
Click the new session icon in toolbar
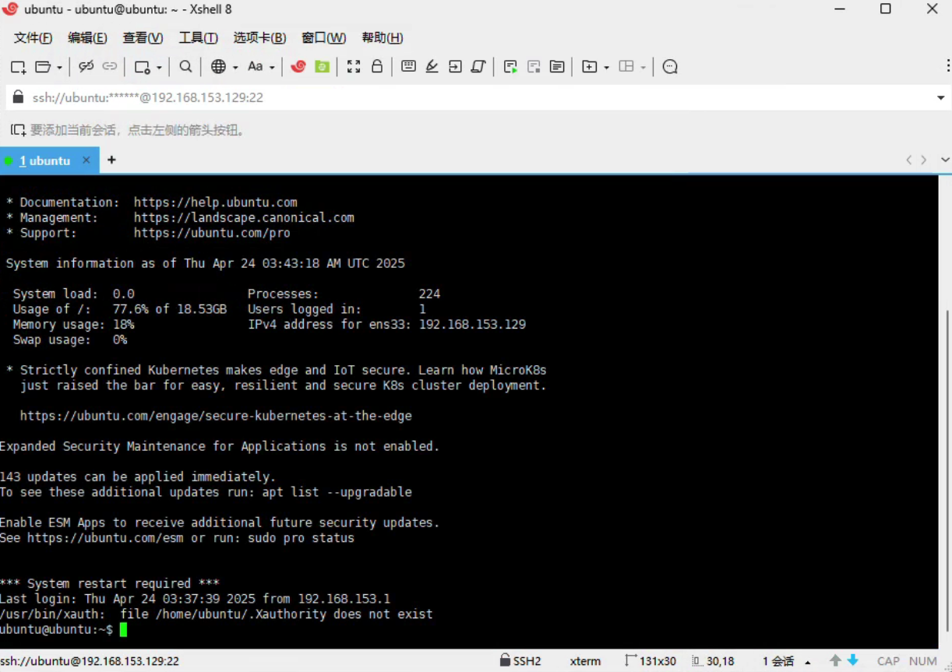pyautogui.click(x=18, y=67)
